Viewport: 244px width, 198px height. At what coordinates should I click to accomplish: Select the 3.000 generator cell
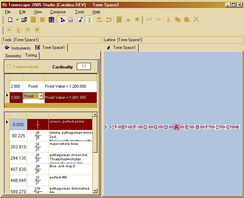pyautogui.click(x=16, y=97)
